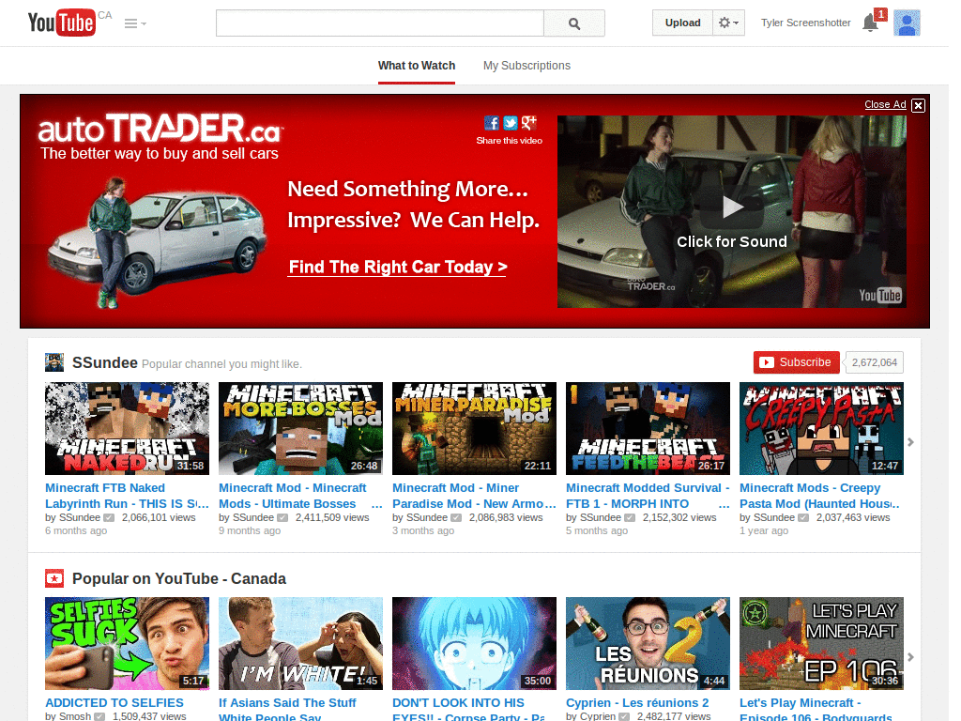This screenshot has width=961, height=721.
Task: Open YouTube watermark logo in ad video
Action: pos(879,296)
